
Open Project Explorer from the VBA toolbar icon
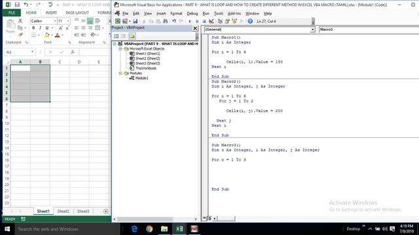point(220,21)
